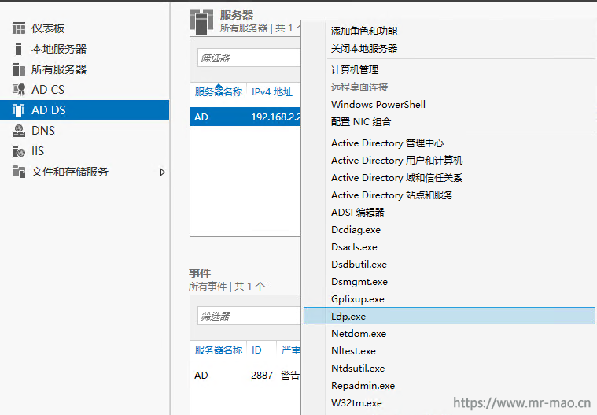Sort servers by IPv4 地址 column header
This screenshot has width=597, height=415.
tap(272, 92)
